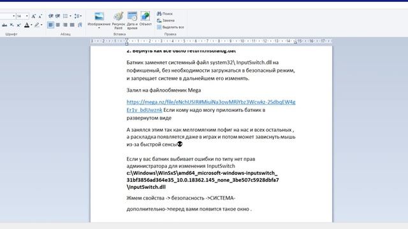Center the paragraph text
The height and width of the screenshot is (229, 408).
click(58, 25)
